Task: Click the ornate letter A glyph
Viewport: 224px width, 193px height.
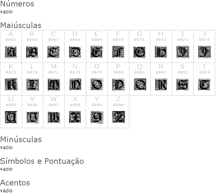Action: pyautogui.click(x=11, y=52)
